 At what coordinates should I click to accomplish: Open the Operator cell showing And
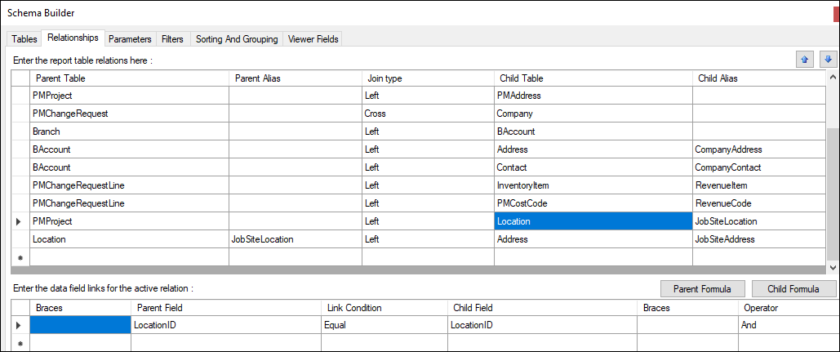coord(787,325)
